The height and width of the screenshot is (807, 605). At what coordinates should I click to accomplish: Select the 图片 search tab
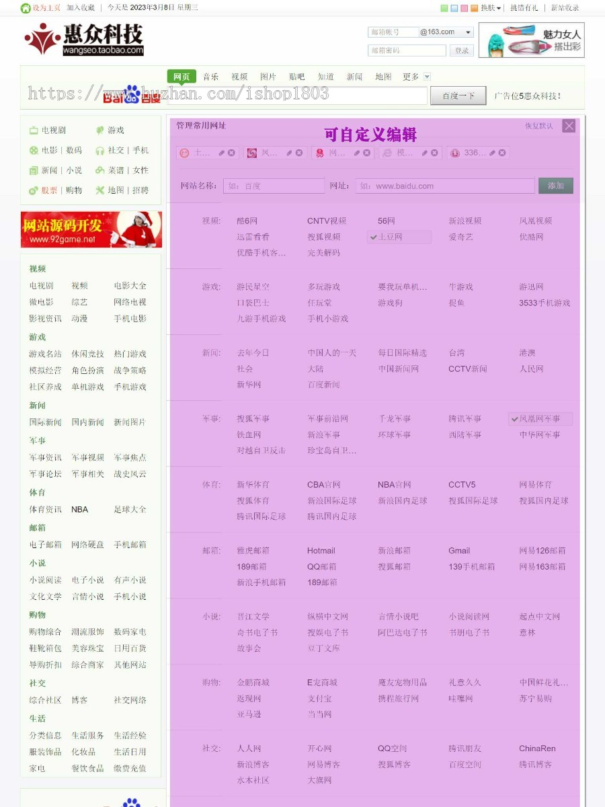click(x=268, y=77)
